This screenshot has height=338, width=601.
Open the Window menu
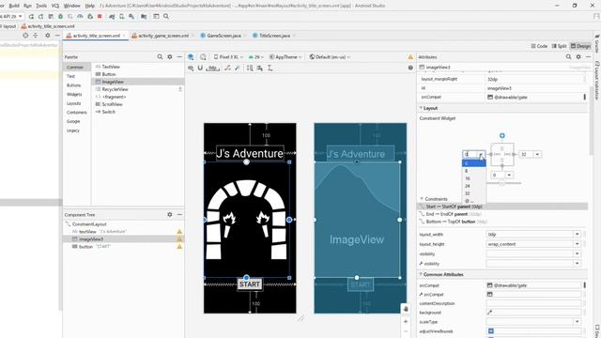click(71, 6)
